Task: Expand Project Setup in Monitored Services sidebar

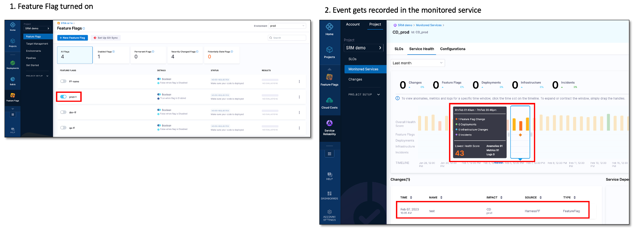Action: pos(364,95)
